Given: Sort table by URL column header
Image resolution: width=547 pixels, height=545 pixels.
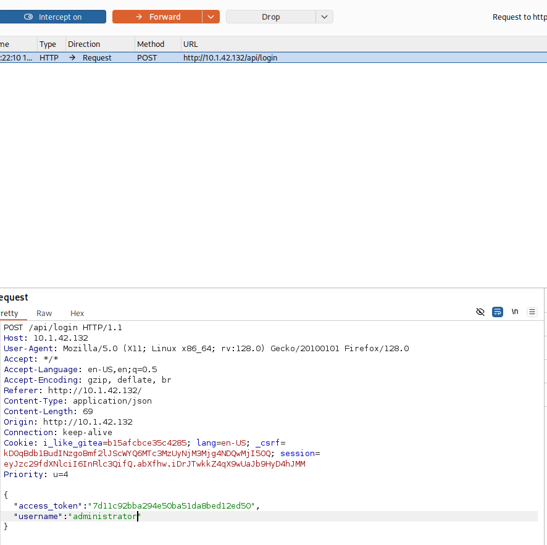Looking at the screenshot, I should 190,44.
